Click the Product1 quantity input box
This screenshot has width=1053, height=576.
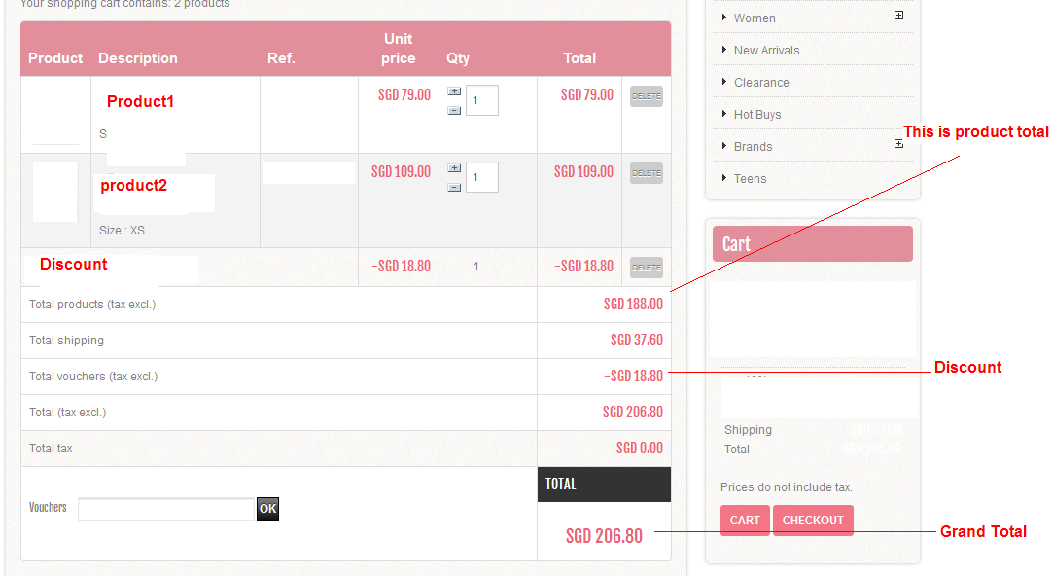[482, 100]
